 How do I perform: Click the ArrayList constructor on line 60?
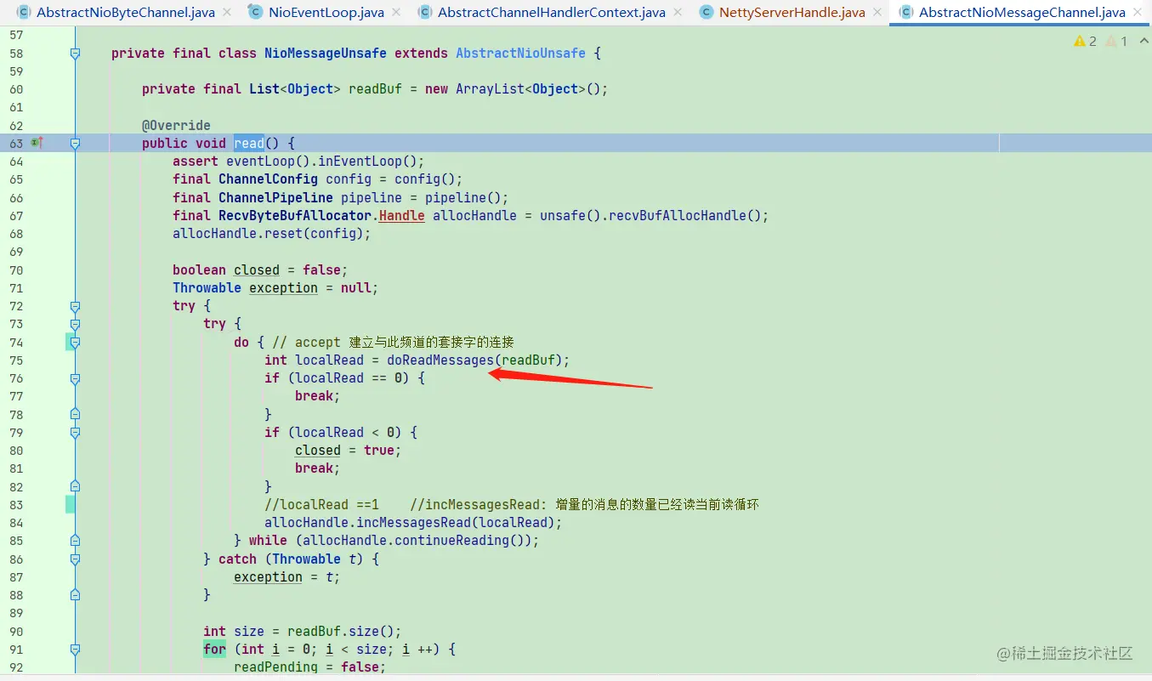coord(490,89)
